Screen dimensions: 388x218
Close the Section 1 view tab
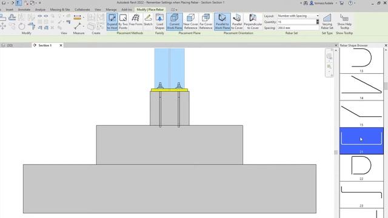(x=61, y=45)
